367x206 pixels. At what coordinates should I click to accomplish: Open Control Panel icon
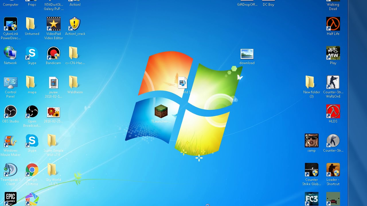point(11,82)
